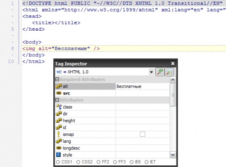Select the 'lang' attribute label
The width and height of the screenshot is (226, 167).
click(x=67, y=141)
